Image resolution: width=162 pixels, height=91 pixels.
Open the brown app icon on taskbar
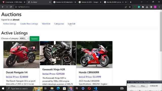point(77,88)
